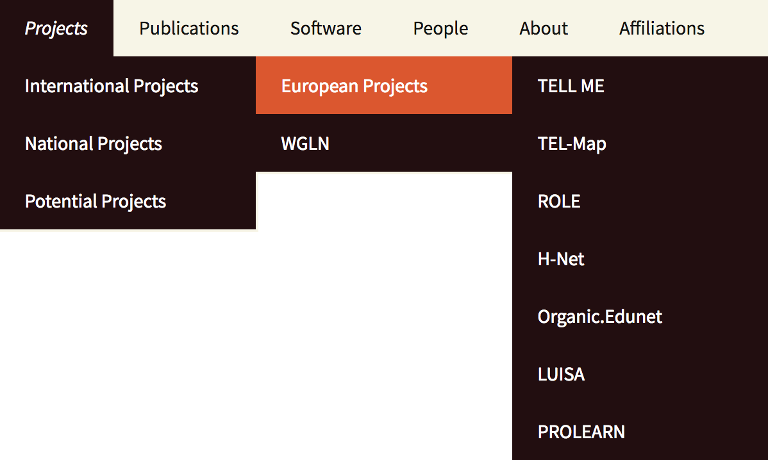Go to the Publications page
Screen dimensions: 768x460
coord(189,28)
